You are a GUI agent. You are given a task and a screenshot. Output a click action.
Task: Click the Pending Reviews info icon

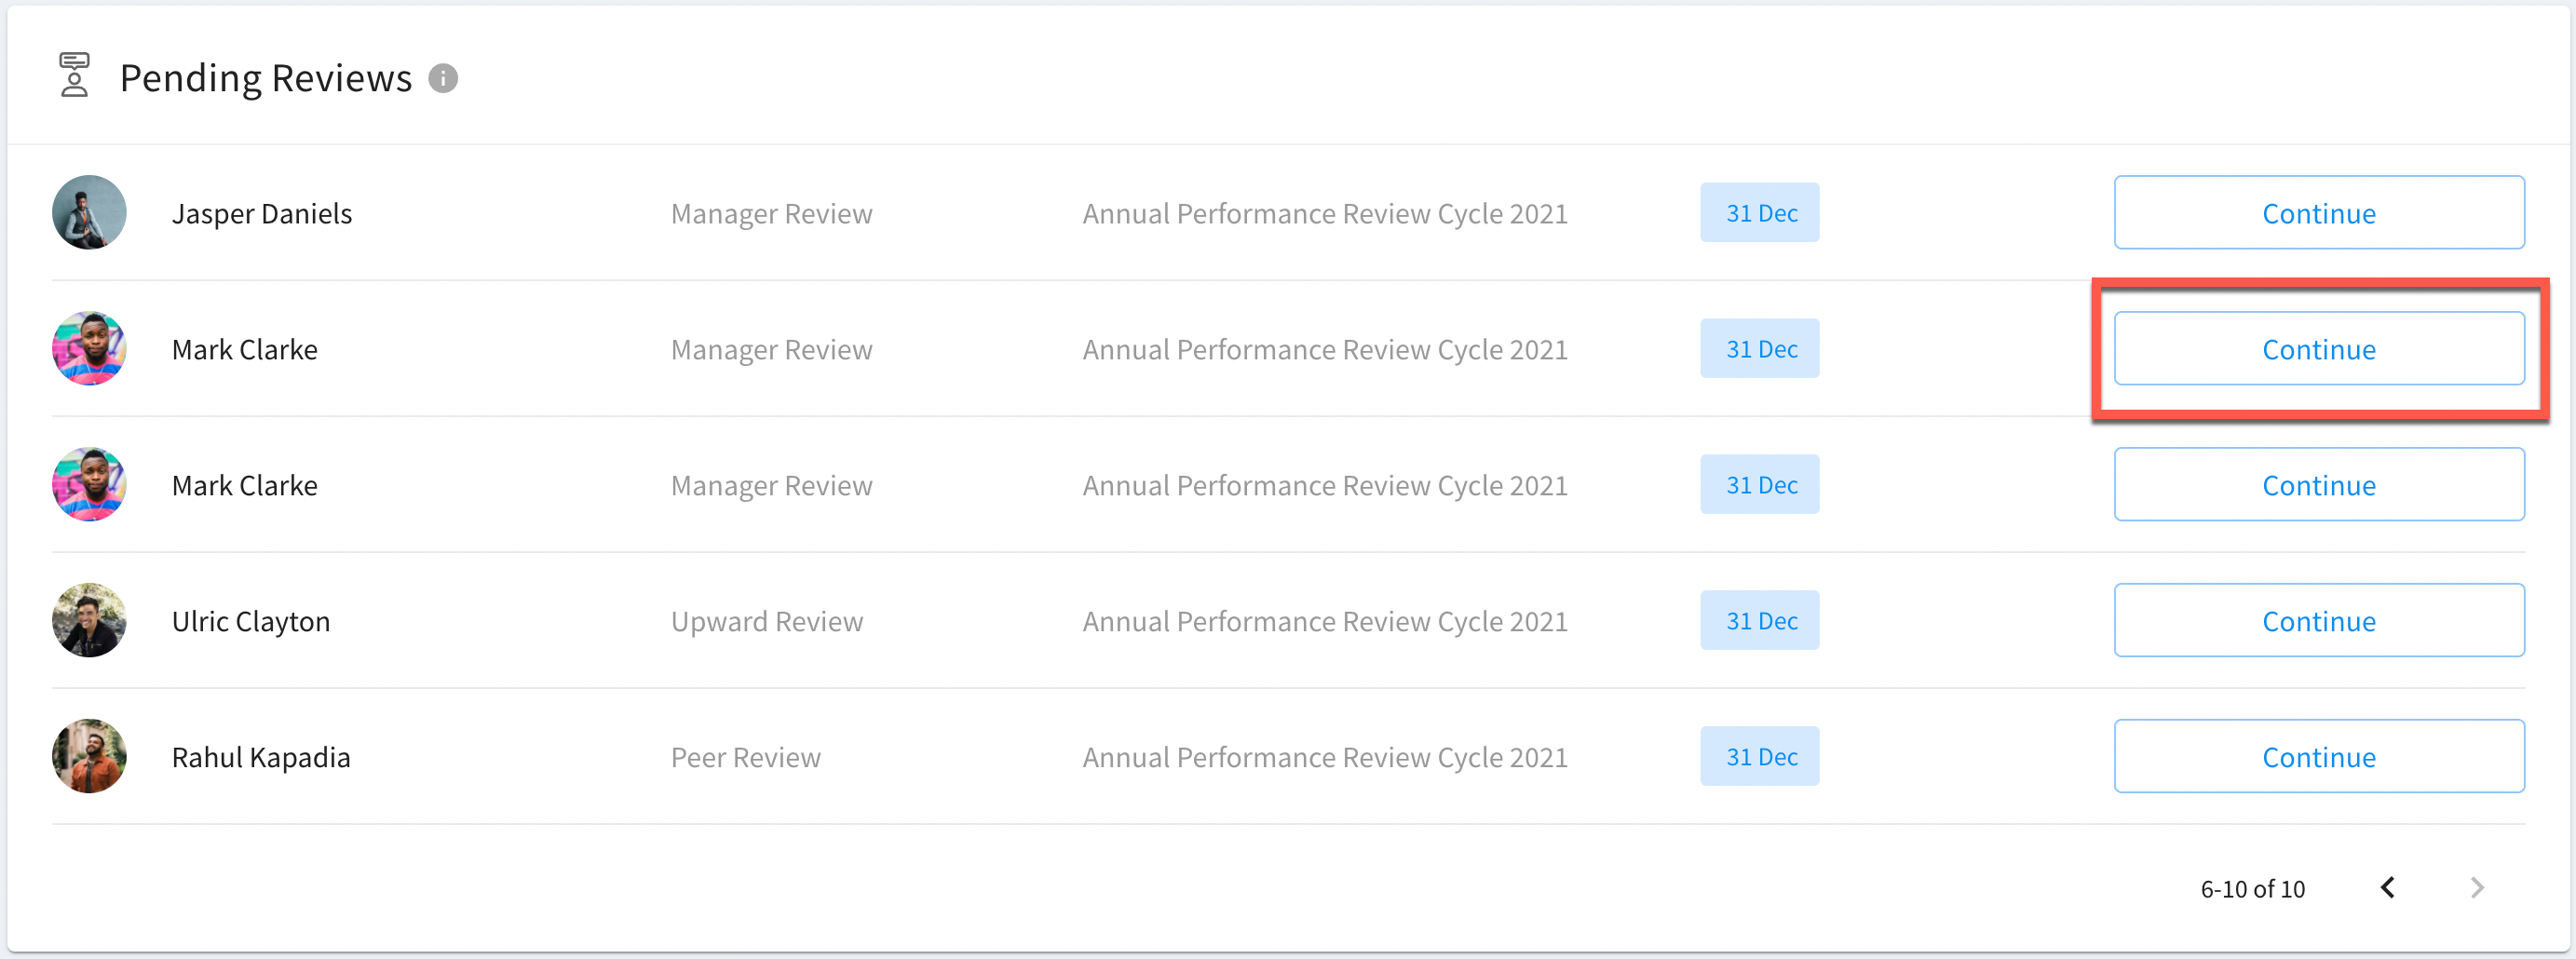coord(443,78)
